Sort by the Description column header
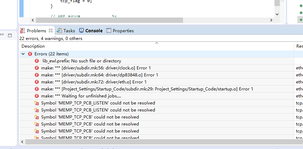Screen dimensions: 303x149 click(x=33, y=46)
